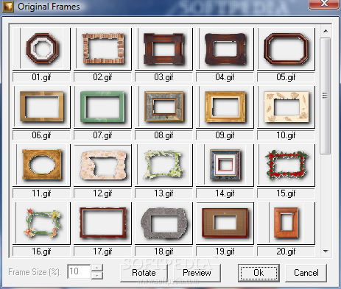Click the 06.gif filename label
Viewport: 341px width, 289px height.
click(41, 135)
